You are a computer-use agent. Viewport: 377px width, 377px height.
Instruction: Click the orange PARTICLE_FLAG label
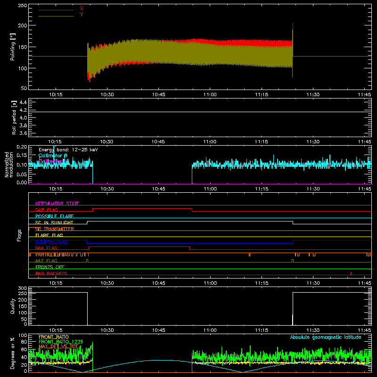coord(53,254)
